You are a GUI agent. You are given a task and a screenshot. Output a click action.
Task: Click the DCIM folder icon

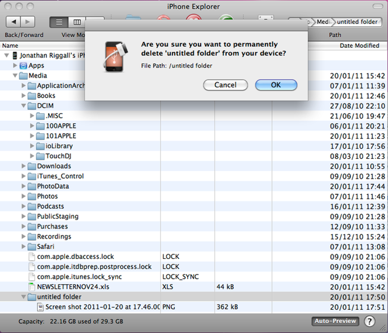click(x=32, y=106)
